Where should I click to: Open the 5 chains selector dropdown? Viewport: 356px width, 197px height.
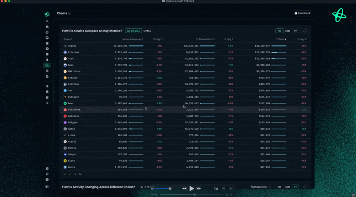click(149, 187)
